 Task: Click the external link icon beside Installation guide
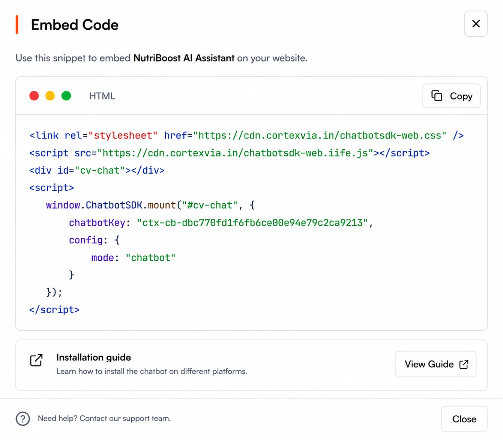coord(36,360)
